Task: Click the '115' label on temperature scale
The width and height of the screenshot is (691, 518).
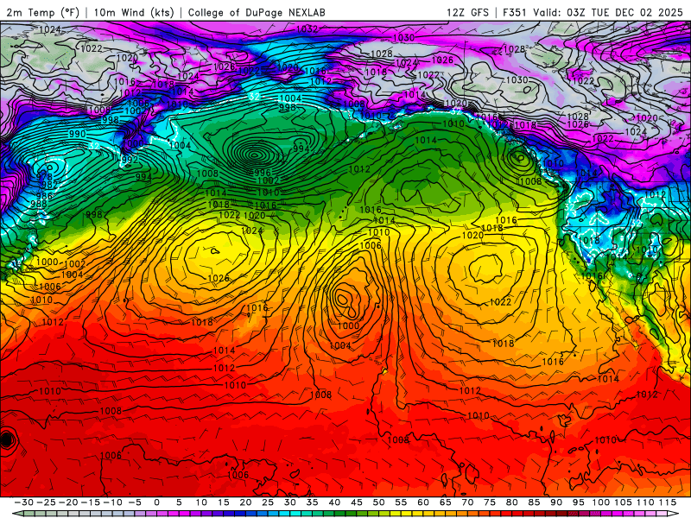Action: coord(667,502)
